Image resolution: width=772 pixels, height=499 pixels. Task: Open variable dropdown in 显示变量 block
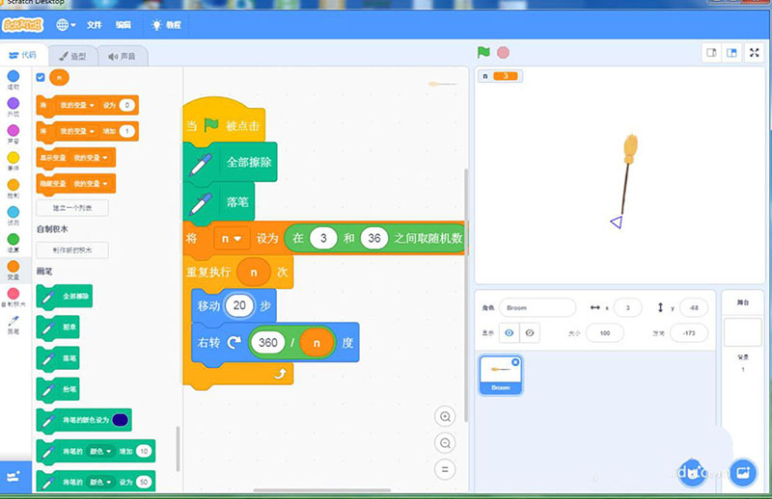[x=90, y=158]
